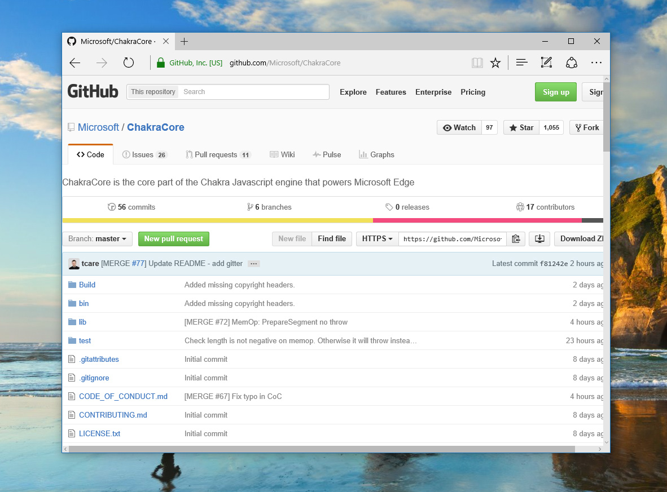Open the Branch: master dropdown

click(x=97, y=239)
